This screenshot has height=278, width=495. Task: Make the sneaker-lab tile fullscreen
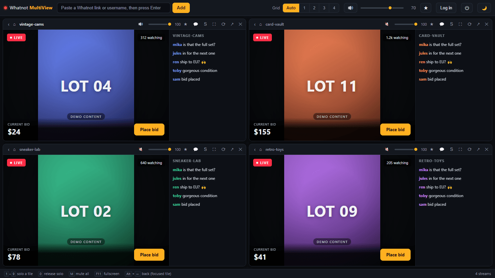tap(214, 149)
